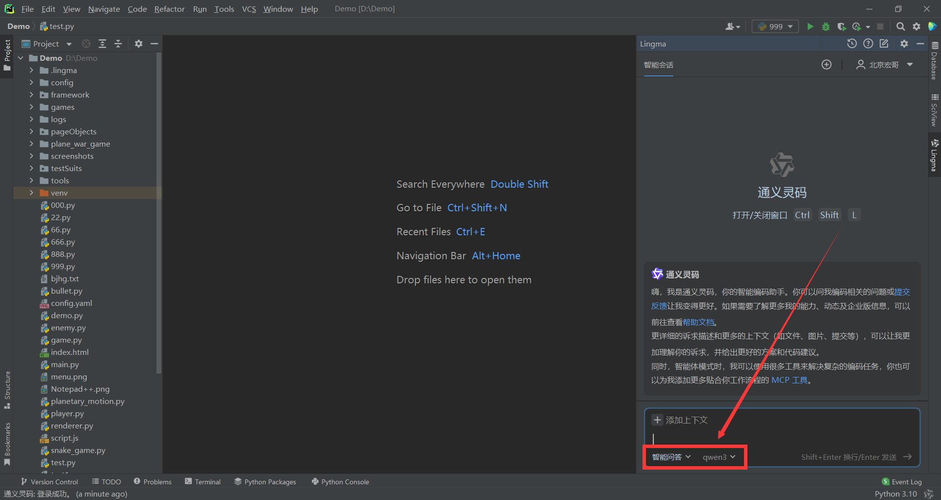Open the 999 run configuration dropdown
Image resolution: width=941 pixels, height=500 pixels.
pos(775,26)
